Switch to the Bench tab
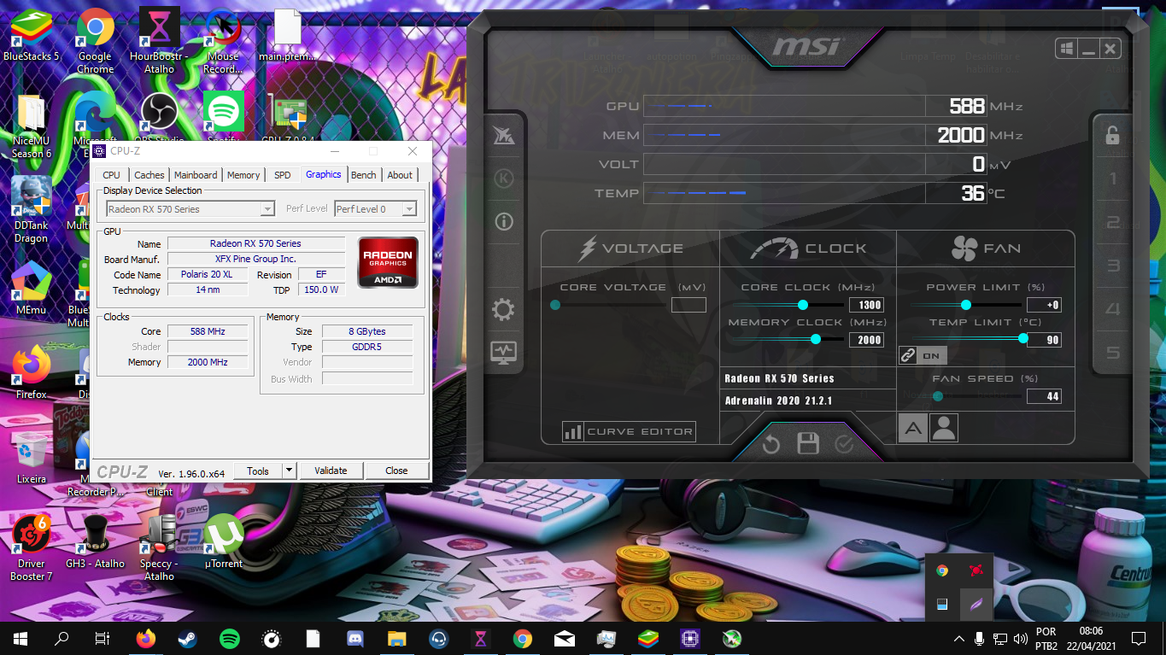Viewport: 1166px width, 655px height. click(363, 175)
